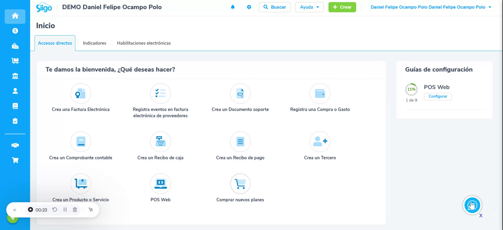503x230 pixels.
Task: Click the Recibo de caja register icon
Action: pos(160,142)
